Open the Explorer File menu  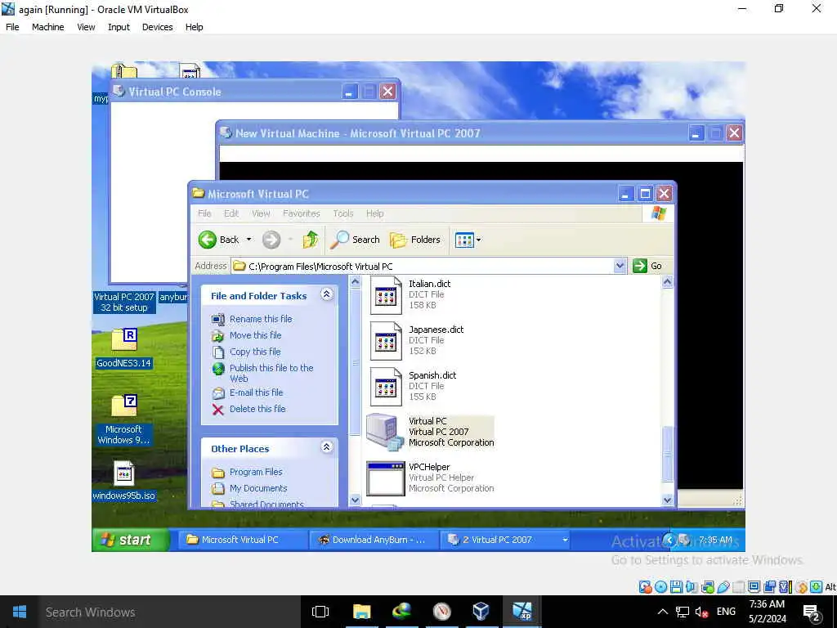(x=204, y=213)
